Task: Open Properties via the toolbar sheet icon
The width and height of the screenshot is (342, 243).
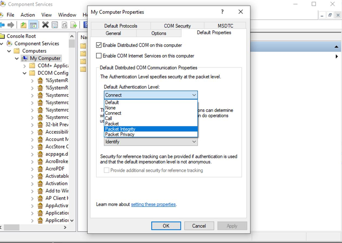Action: 55,25
